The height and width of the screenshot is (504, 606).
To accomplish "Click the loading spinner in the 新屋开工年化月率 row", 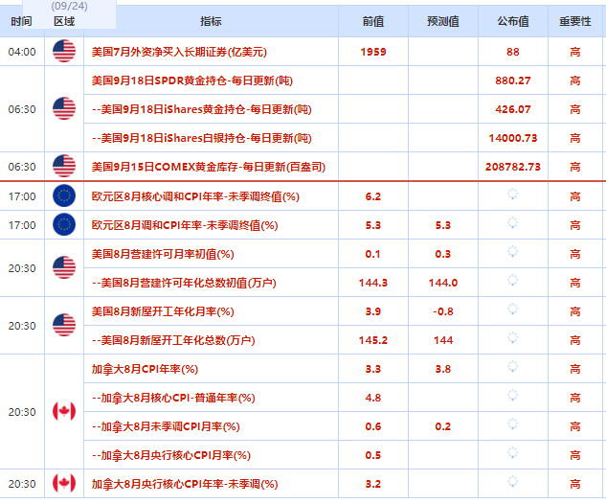I will pyautogui.click(x=512, y=309).
